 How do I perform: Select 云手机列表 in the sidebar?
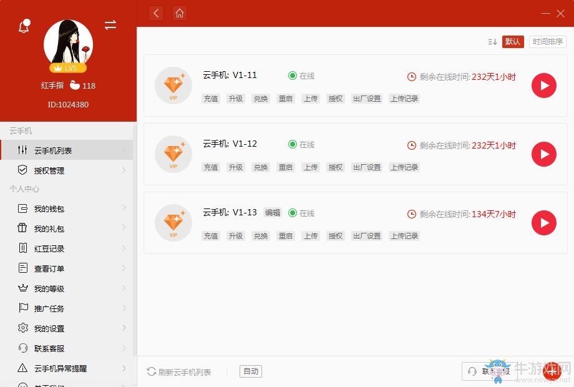66,150
